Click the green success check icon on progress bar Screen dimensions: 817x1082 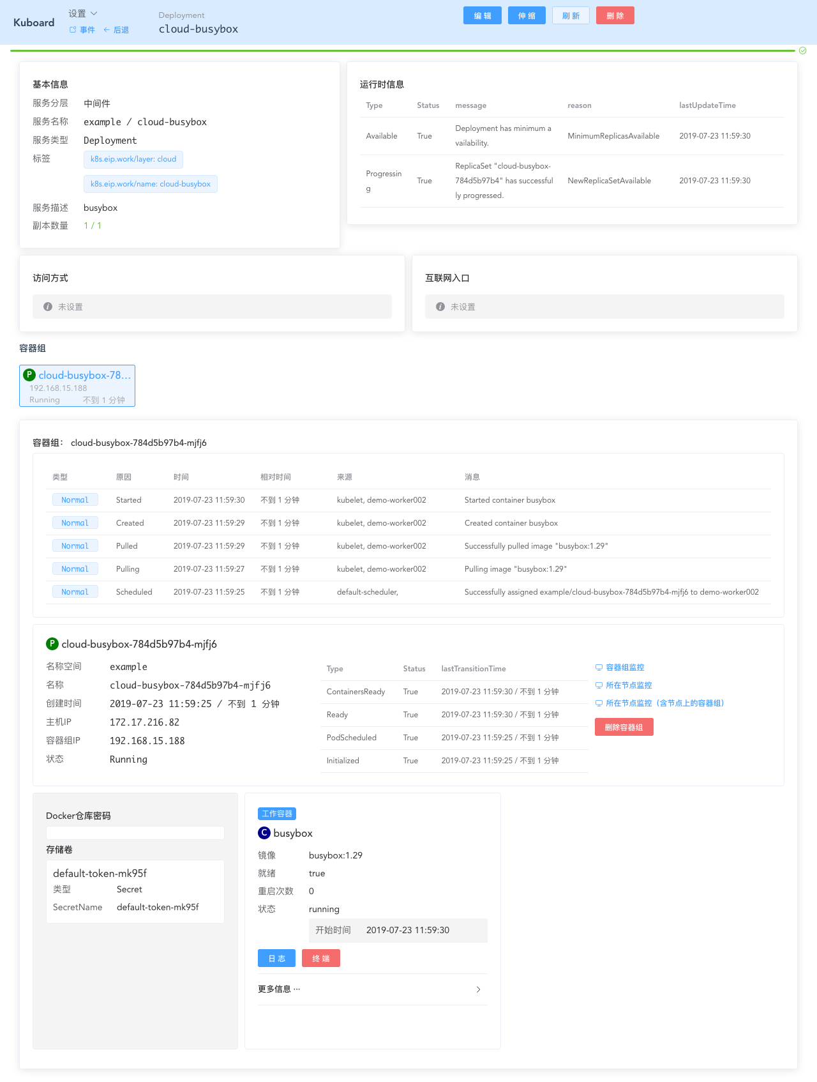click(803, 50)
